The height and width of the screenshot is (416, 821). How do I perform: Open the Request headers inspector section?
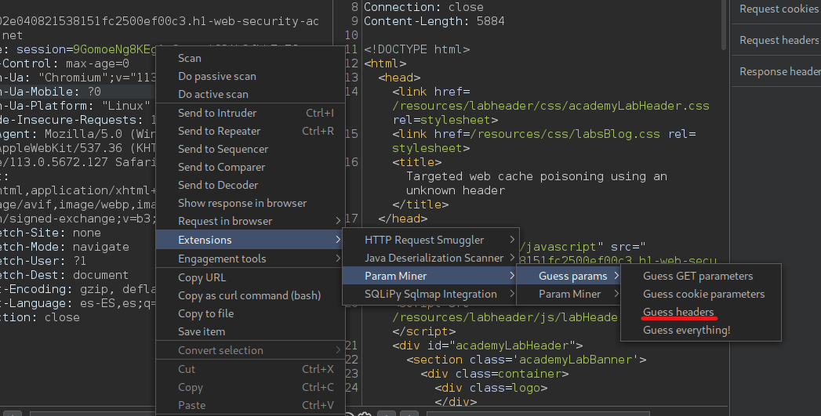(x=779, y=40)
